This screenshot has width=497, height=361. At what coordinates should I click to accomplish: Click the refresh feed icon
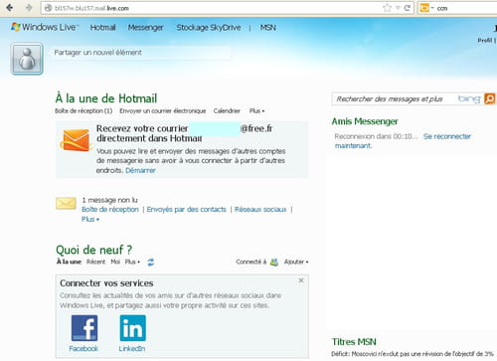[x=151, y=263]
